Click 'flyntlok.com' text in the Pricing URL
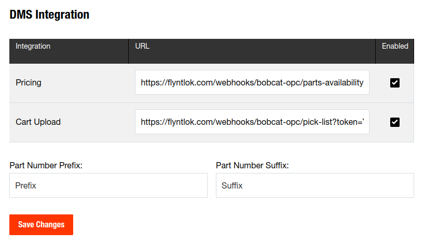The image size is (425, 246). (x=190, y=82)
